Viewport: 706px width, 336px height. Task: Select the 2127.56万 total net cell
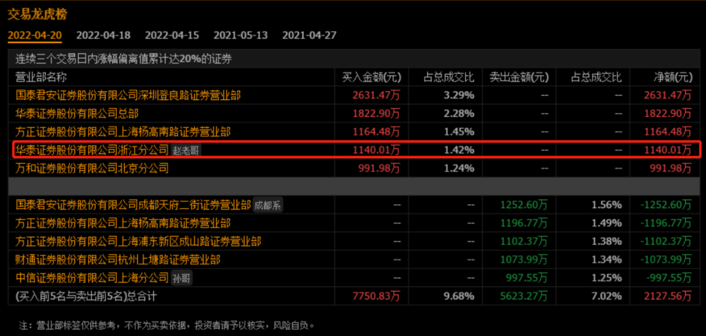coord(668,296)
